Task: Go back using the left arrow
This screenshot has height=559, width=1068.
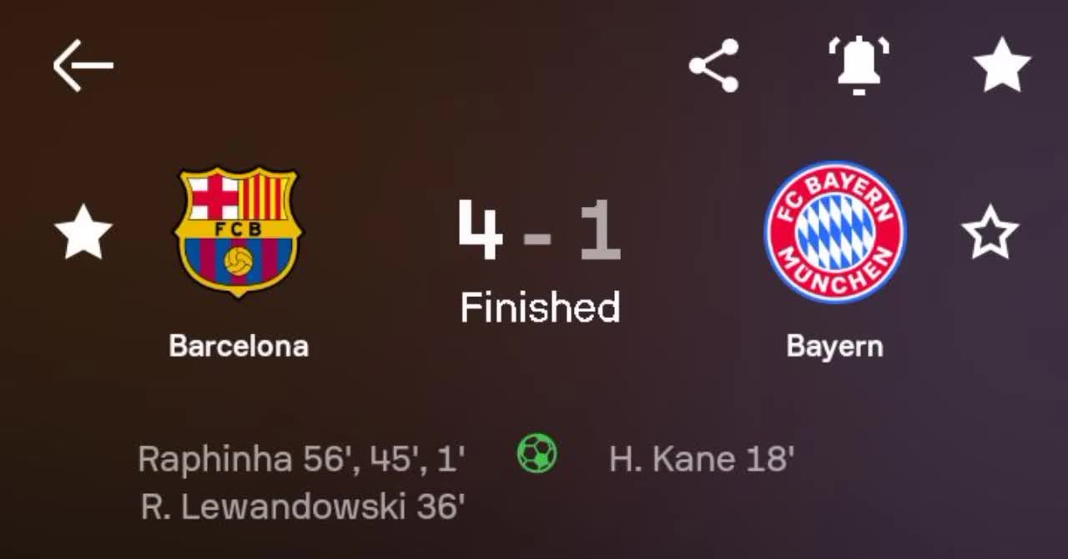Action: pyautogui.click(x=83, y=65)
